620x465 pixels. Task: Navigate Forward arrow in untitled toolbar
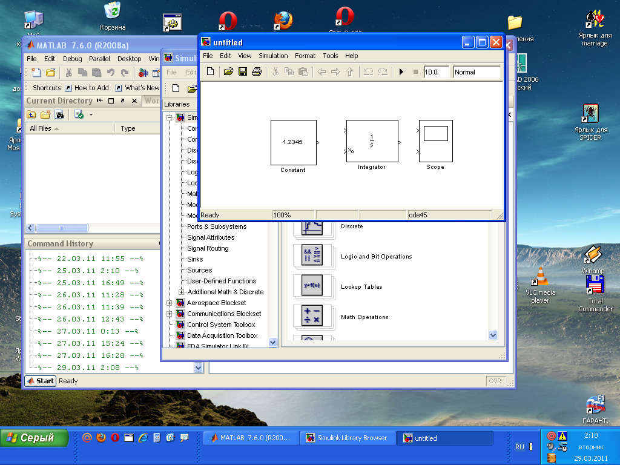click(x=335, y=71)
